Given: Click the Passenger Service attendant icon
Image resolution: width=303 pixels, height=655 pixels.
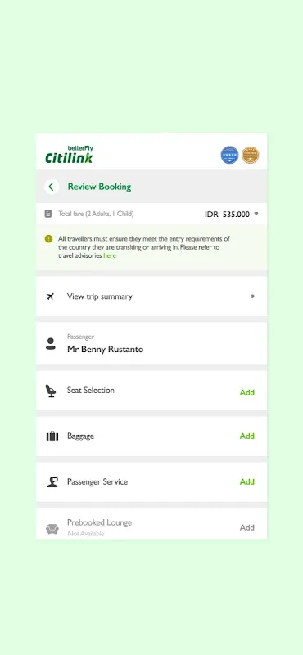Looking at the screenshot, I should [x=52, y=482].
